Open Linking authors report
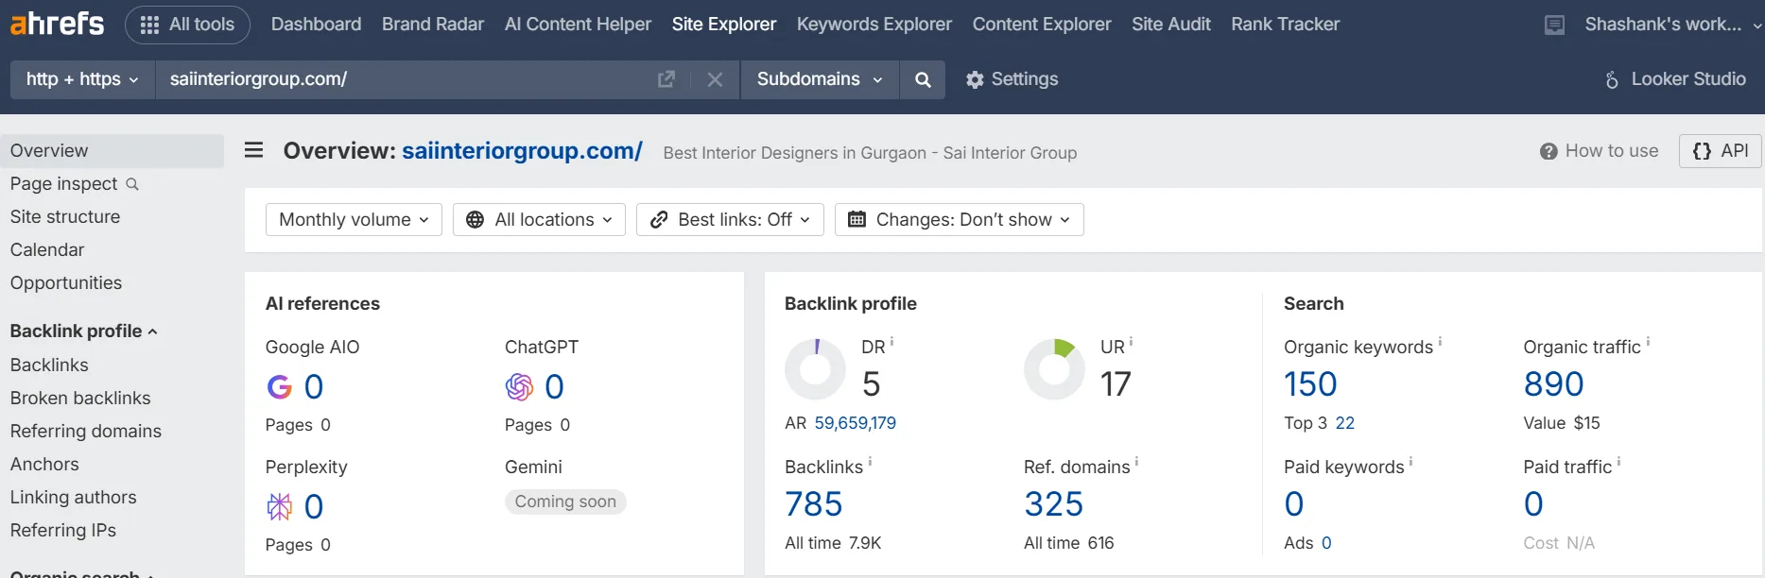1765x578 pixels. (74, 498)
